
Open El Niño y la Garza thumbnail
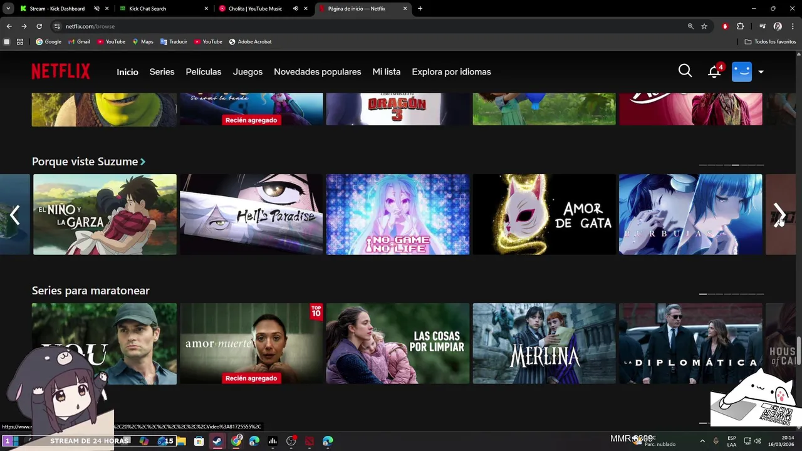coord(105,214)
